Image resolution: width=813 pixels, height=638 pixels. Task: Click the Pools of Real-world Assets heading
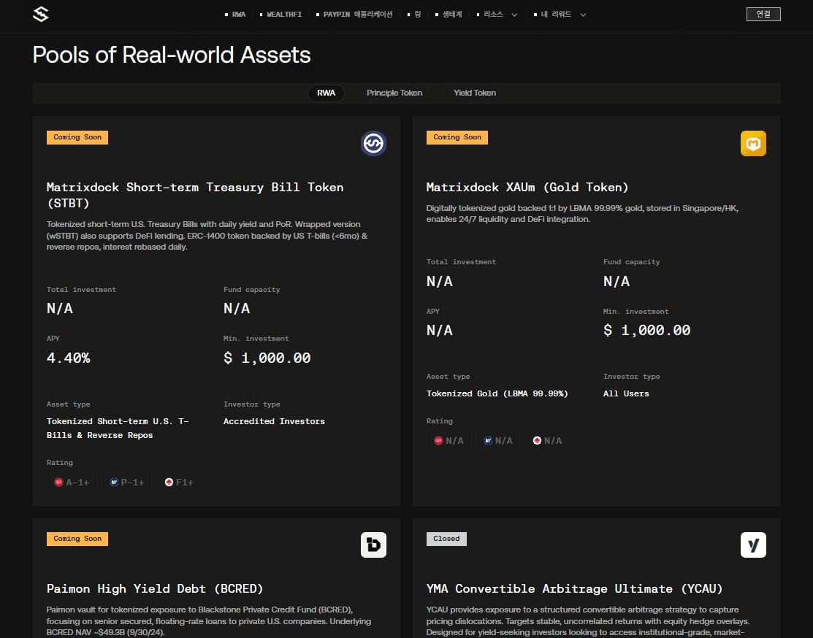click(x=172, y=55)
